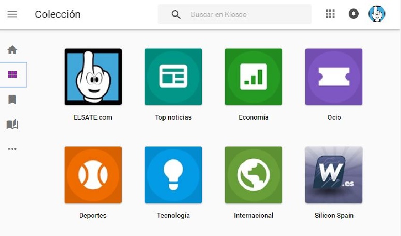Image resolution: width=401 pixels, height=236 pixels.
Task: Click the Deportes label
Action: coord(93,216)
